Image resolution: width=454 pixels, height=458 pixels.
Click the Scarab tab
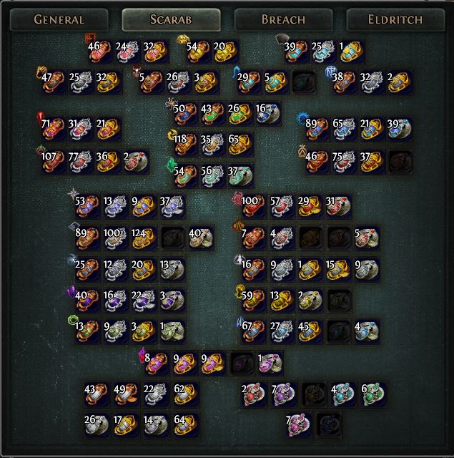point(171,19)
